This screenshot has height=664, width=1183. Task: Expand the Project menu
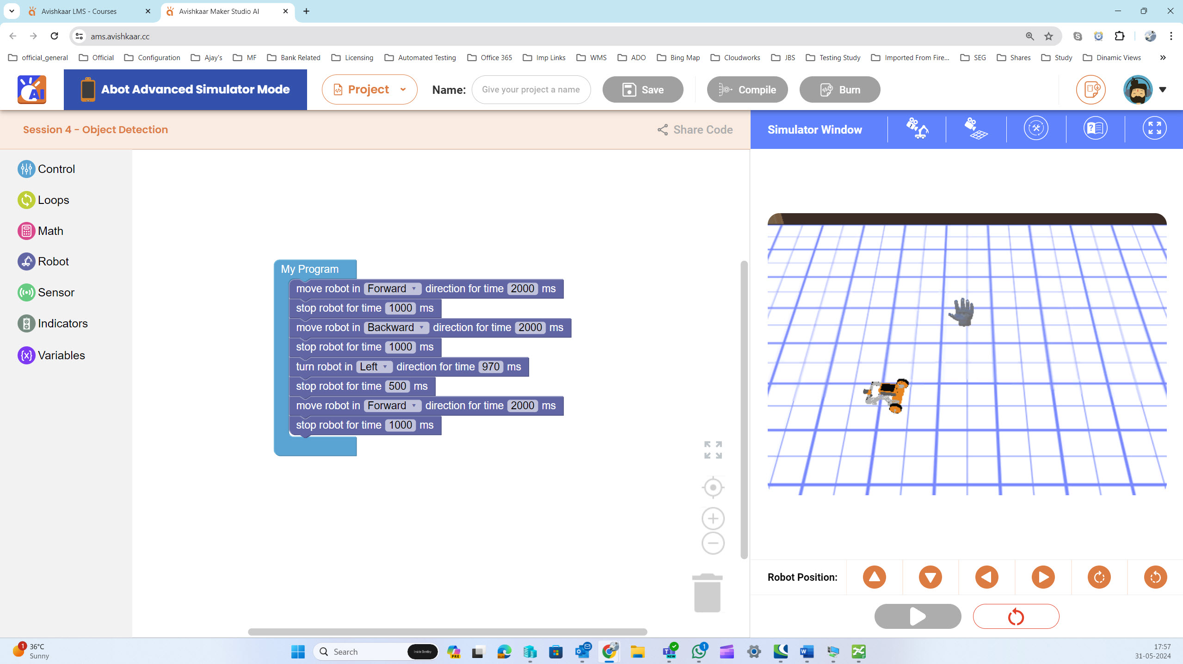point(369,89)
